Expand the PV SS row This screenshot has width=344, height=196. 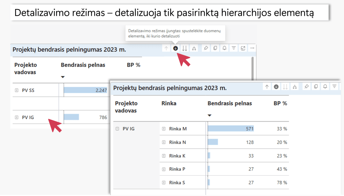pyautogui.click(x=16, y=90)
